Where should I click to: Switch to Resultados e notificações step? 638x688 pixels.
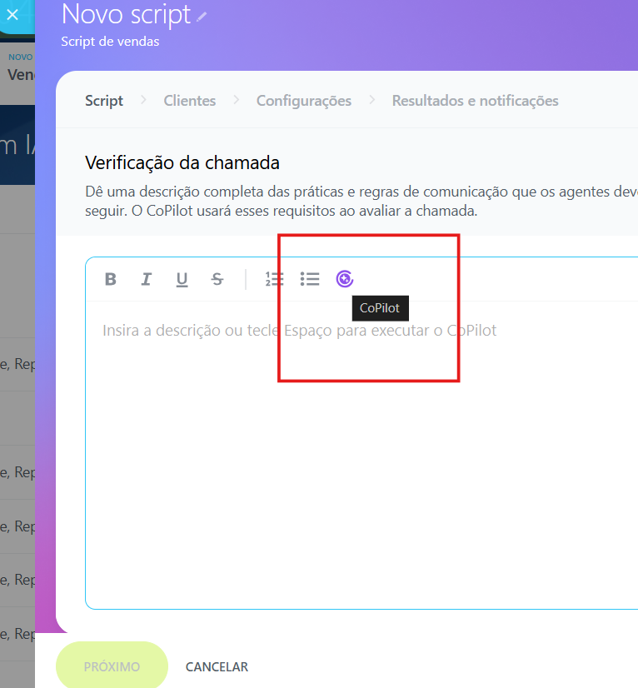pos(475,101)
